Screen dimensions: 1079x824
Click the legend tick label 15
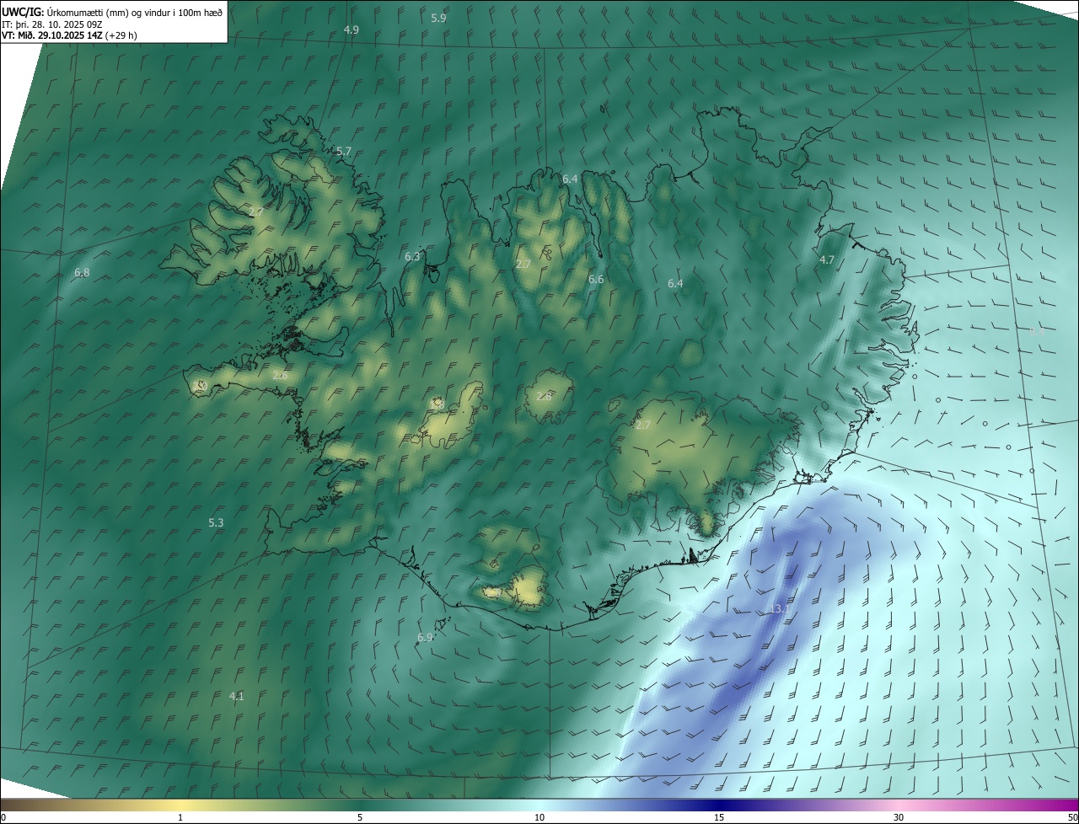tap(719, 817)
